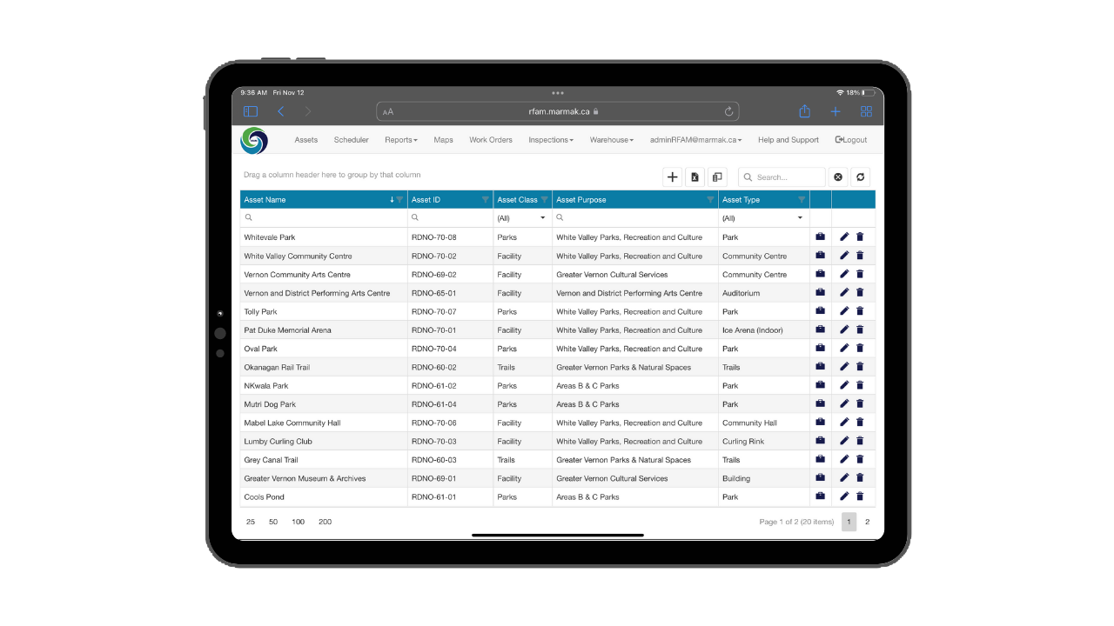Expand the Inspections menu
Image resolution: width=1114 pixels, height=626 pixels.
[x=550, y=139]
